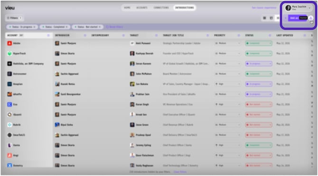
Task: Click the Download icon next to Add button
Action: tap(311, 18)
